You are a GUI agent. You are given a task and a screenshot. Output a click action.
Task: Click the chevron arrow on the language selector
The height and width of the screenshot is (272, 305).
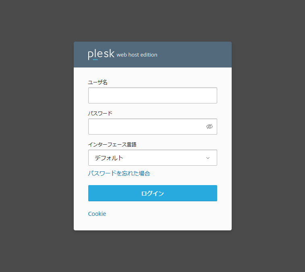click(x=208, y=158)
